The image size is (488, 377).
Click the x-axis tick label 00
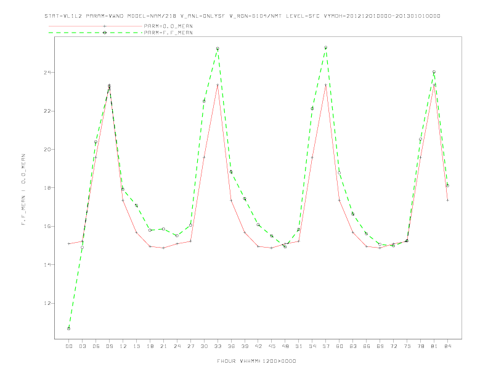[x=69, y=346]
